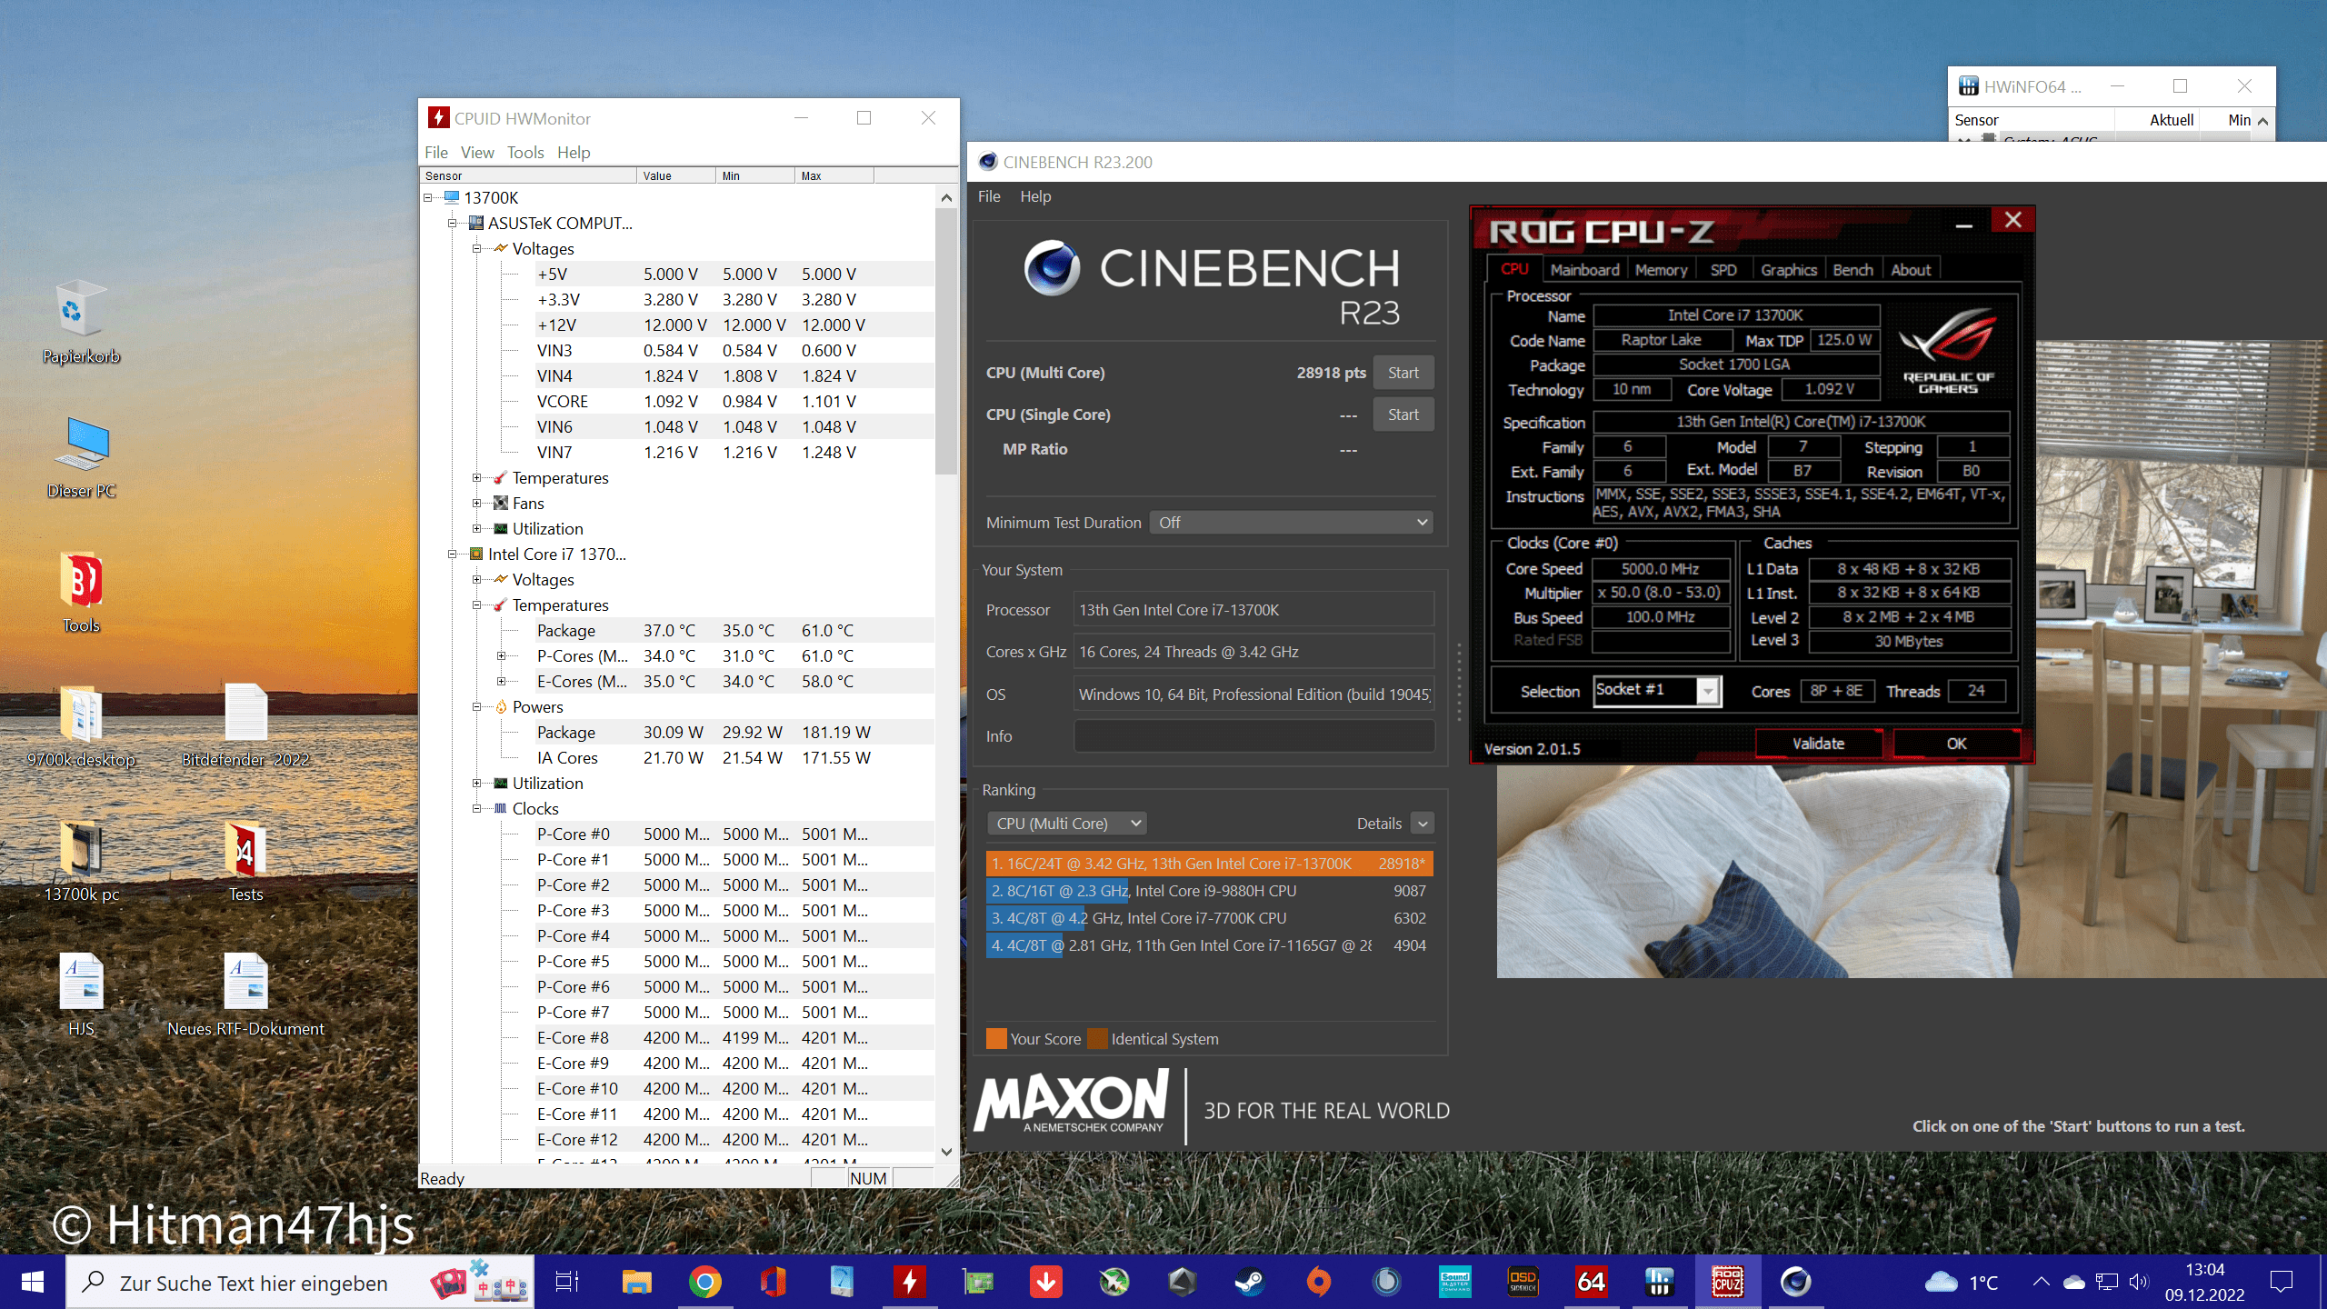Switch to the red 64 app in taskbar
This screenshot has width=2327, height=1309.
tap(1591, 1282)
